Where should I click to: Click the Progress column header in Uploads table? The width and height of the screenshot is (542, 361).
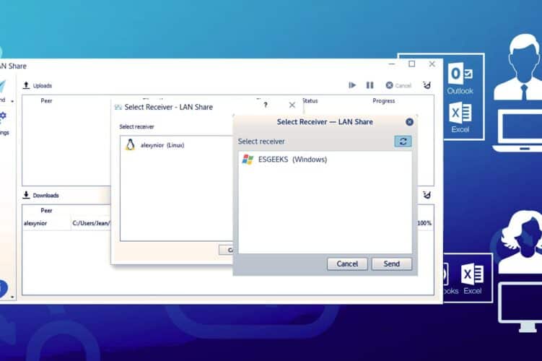tap(384, 100)
